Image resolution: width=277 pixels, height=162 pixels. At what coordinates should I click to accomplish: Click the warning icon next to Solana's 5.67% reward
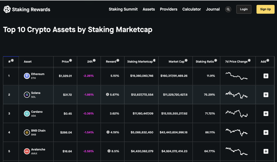pyautogui.click(x=107, y=94)
